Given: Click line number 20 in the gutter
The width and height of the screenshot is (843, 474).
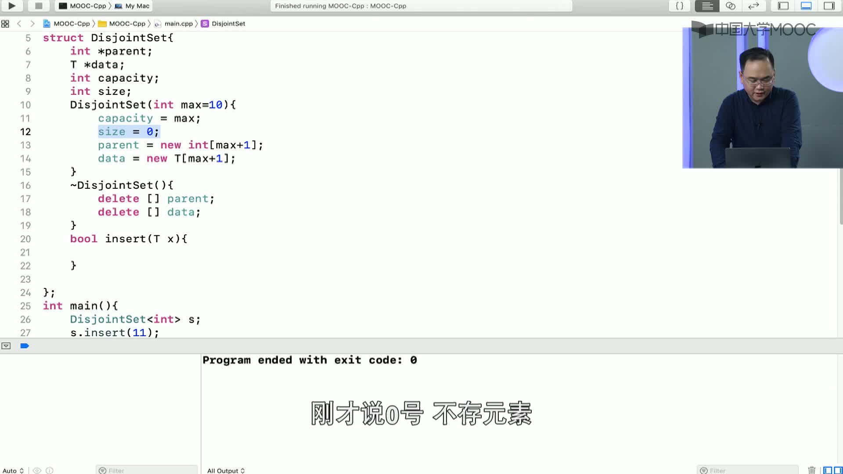Looking at the screenshot, I should click(25, 239).
